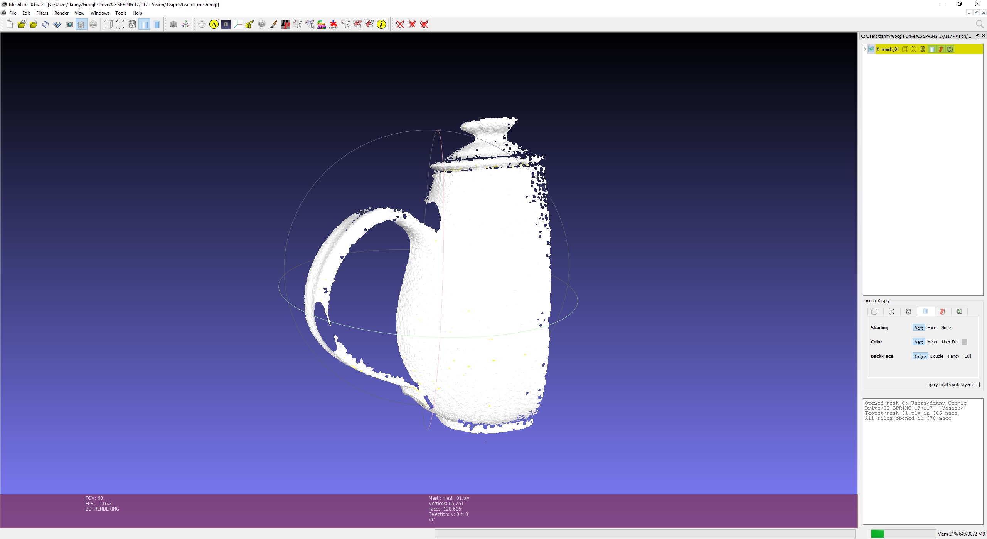This screenshot has height=539, width=987.
Task: Set Back-Face mode to Double
Action: tap(936, 356)
